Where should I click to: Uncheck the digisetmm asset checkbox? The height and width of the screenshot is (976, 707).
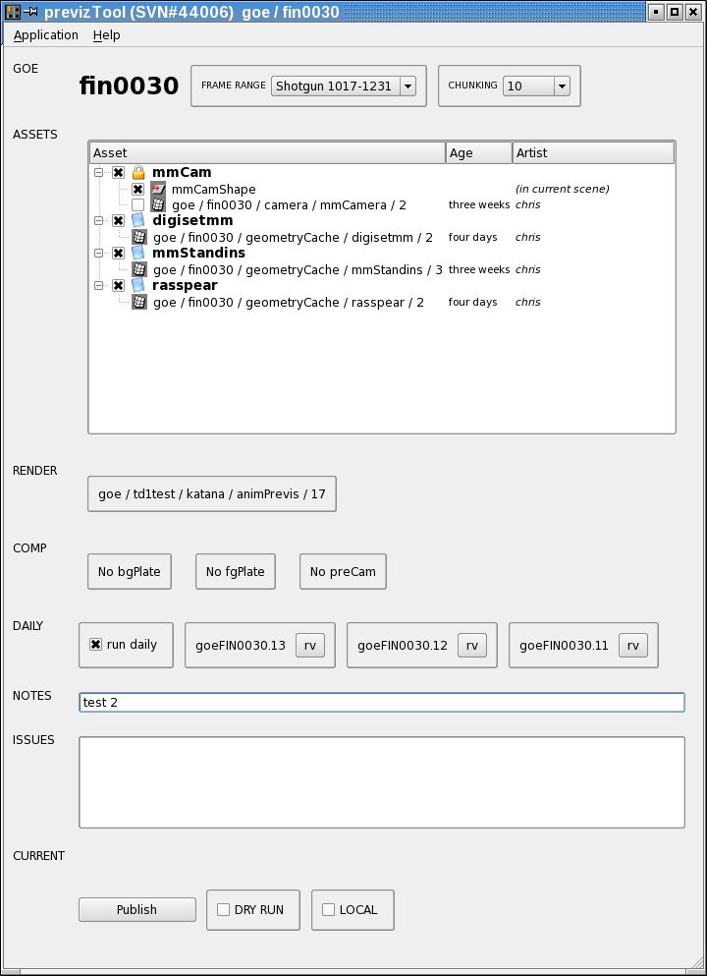[118, 221]
